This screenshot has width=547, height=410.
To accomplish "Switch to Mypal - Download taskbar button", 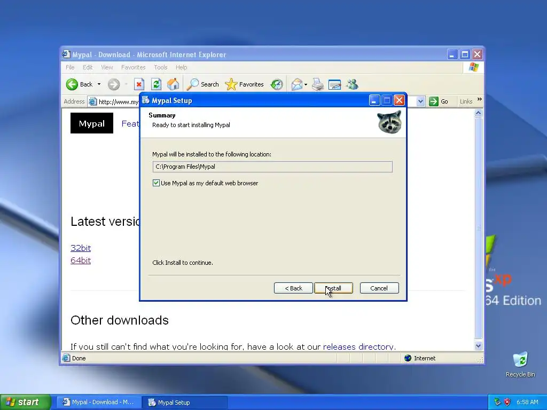I will (99, 403).
